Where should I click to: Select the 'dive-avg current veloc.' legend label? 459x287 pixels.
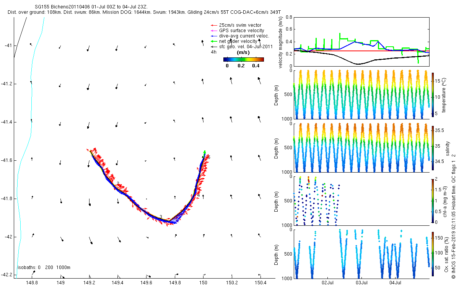point(244,36)
